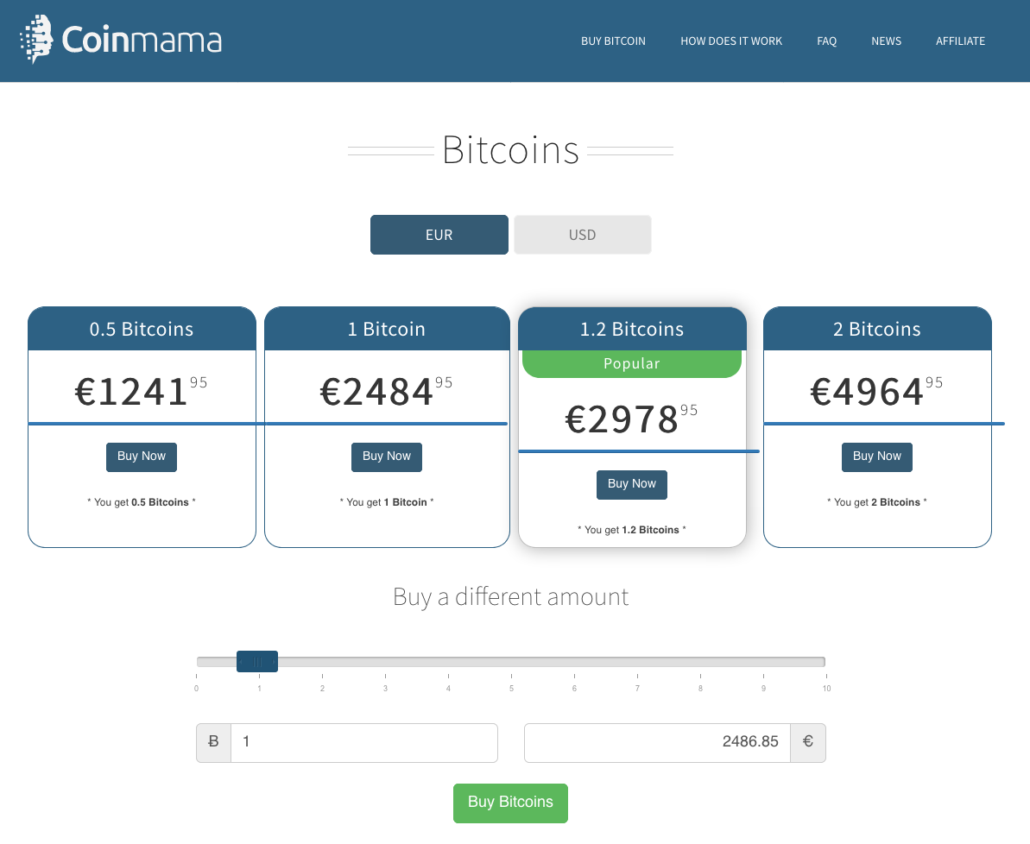Image resolution: width=1030 pixels, height=844 pixels.
Task: Focus the euro price field showing 2486.85
Action: pos(657,743)
